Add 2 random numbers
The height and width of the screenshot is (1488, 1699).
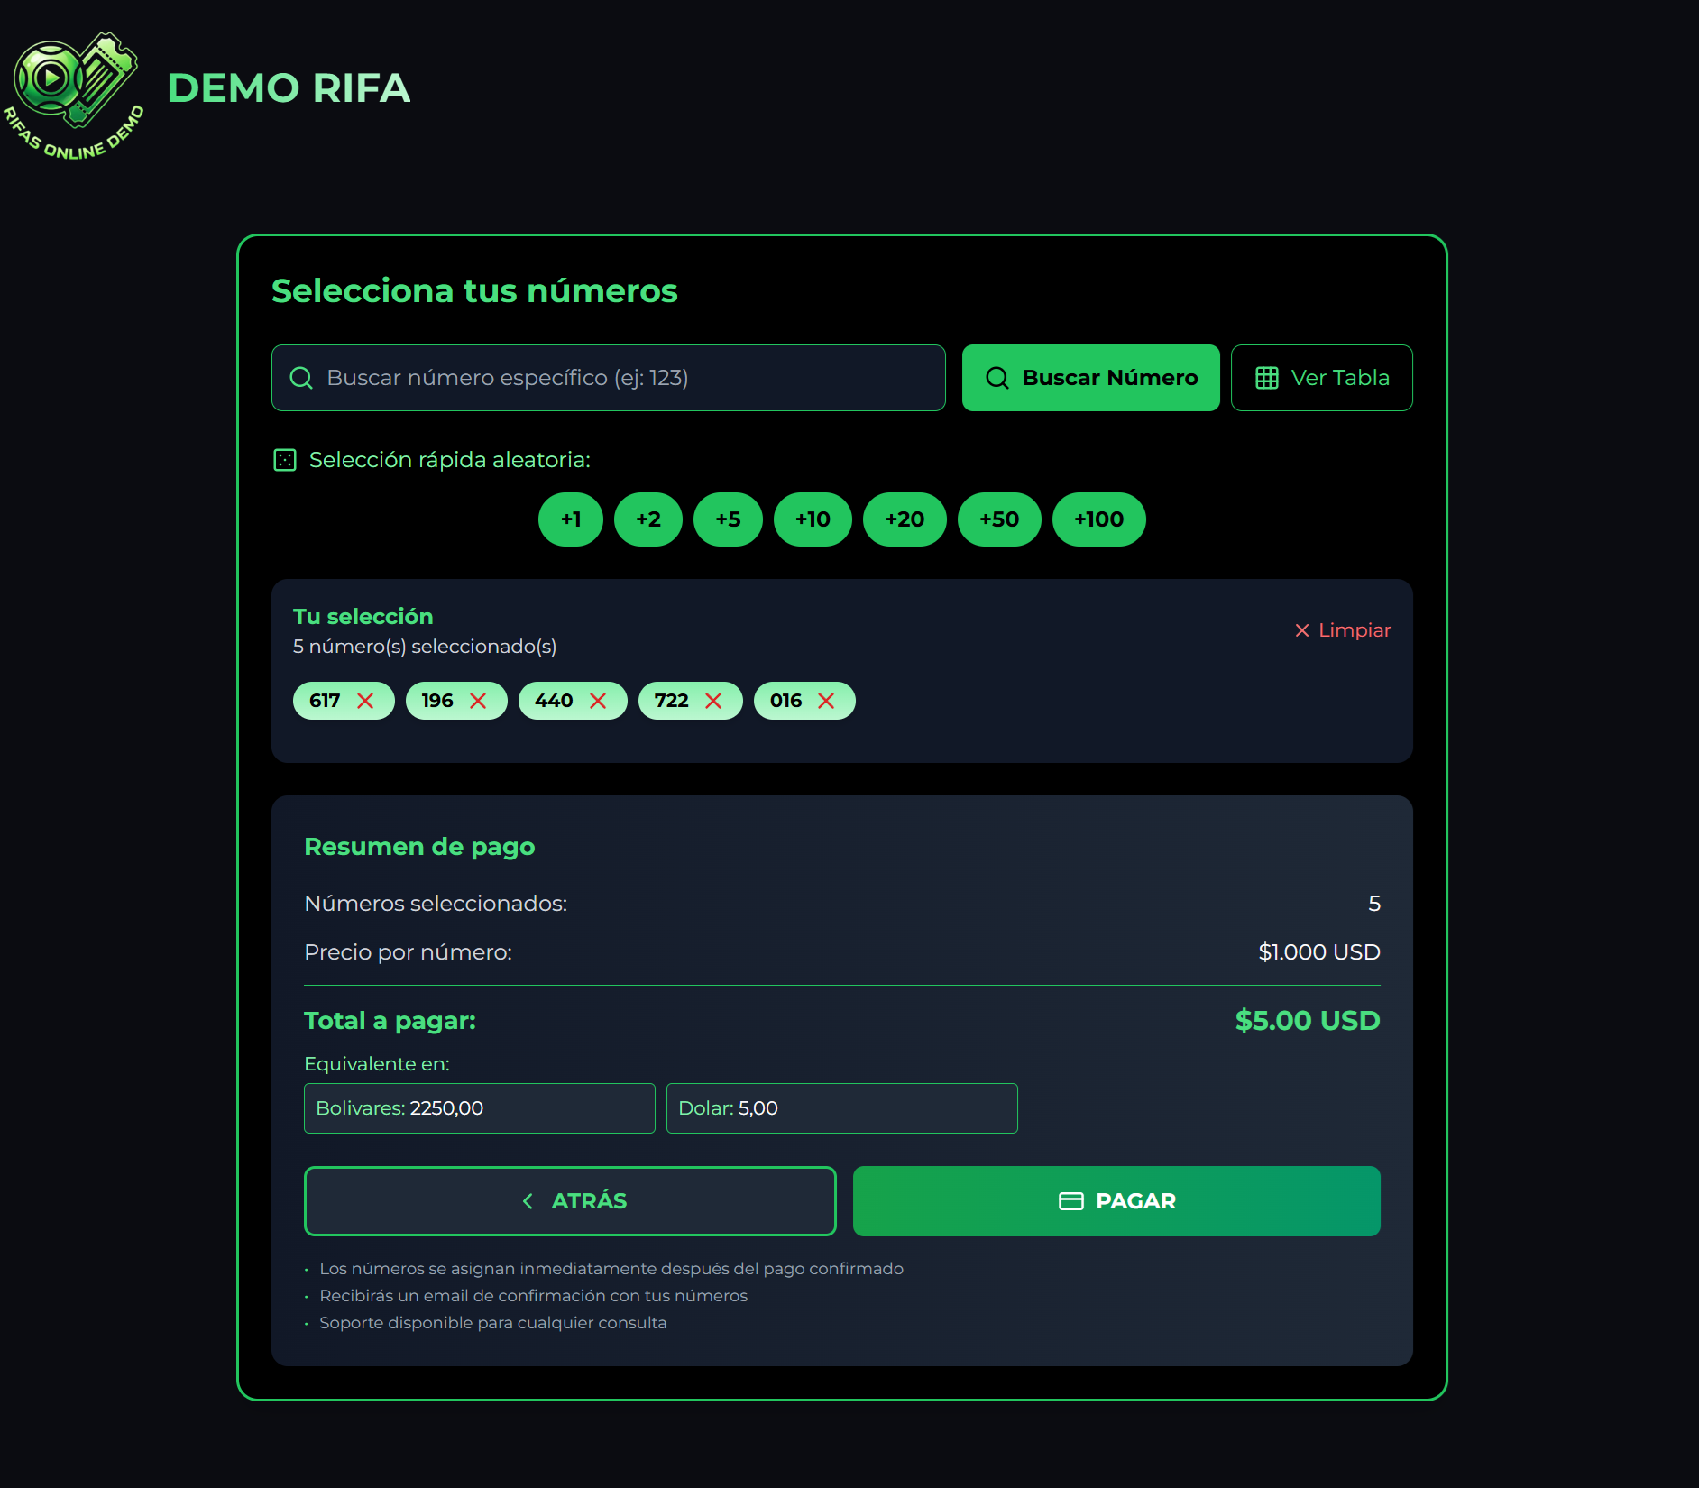tap(648, 519)
